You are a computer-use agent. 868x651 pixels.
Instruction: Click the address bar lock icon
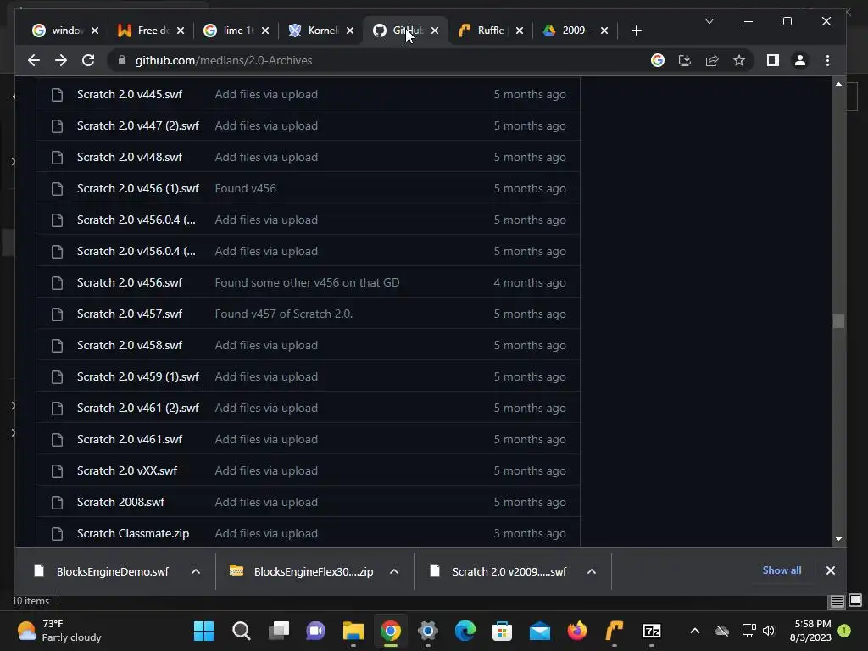click(122, 60)
